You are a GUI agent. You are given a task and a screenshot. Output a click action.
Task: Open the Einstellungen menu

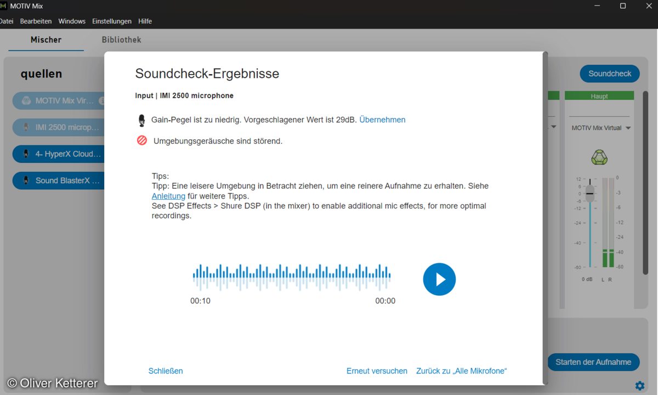(112, 21)
